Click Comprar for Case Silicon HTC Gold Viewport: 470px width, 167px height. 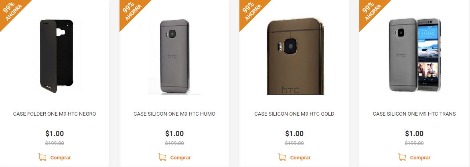tap(300, 158)
